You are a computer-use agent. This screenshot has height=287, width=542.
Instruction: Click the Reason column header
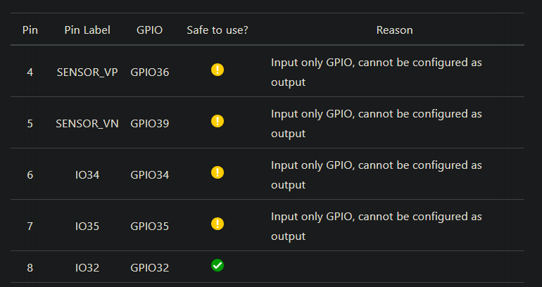pyautogui.click(x=394, y=30)
